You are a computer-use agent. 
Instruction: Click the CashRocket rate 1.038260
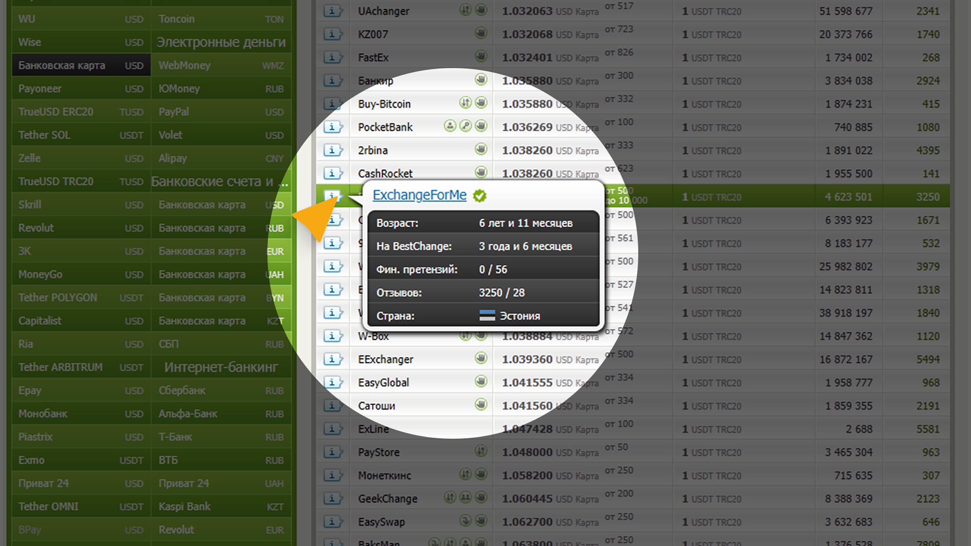[527, 174]
